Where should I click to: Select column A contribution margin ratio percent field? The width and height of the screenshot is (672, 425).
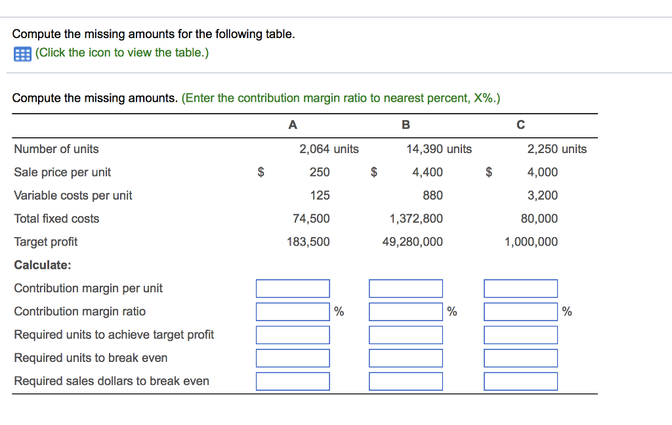point(293,311)
